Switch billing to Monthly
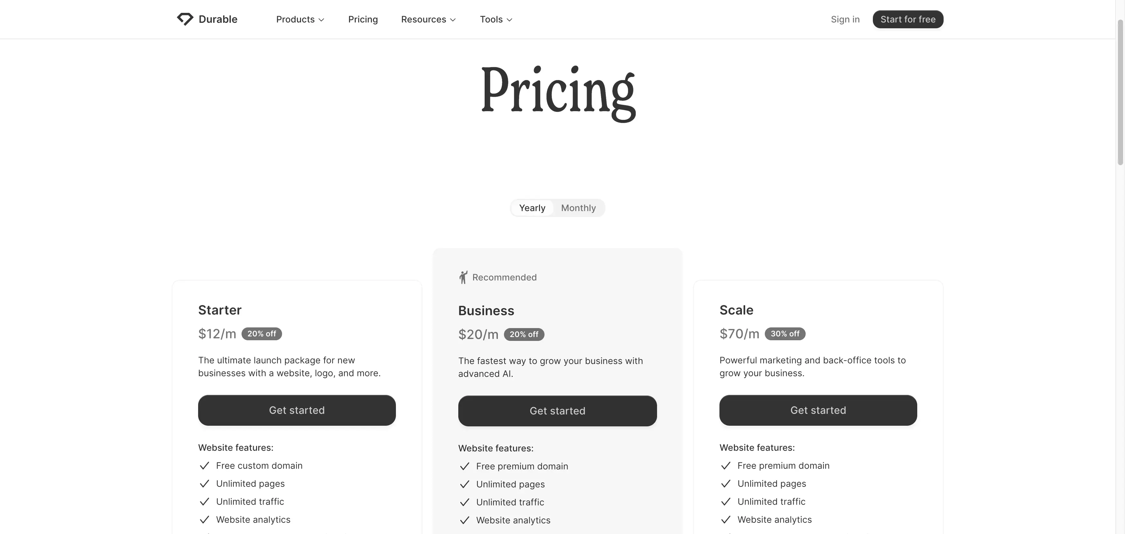The image size is (1125, 534). 578,208
